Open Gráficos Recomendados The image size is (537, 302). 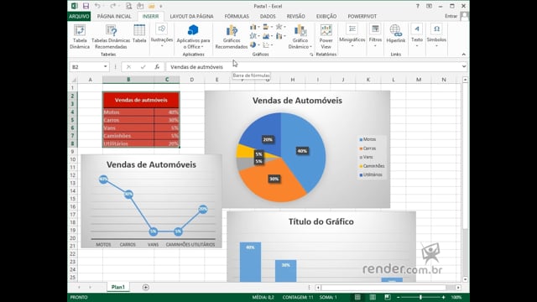click(232, 37)
